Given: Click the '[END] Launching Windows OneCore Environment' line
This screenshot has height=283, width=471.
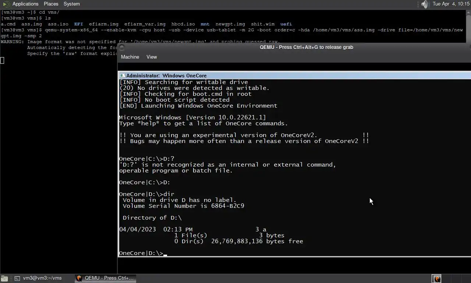Looking at the screenshot, I should (x=198, y=106).
